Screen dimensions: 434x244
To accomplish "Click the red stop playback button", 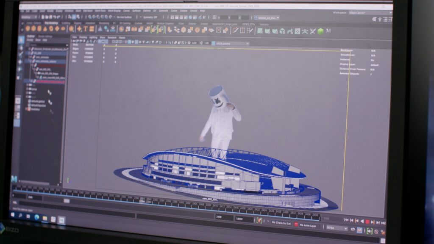I will click(x=367, y=222).
